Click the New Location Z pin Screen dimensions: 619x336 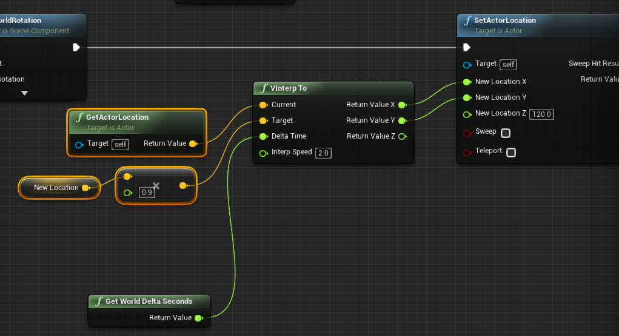tap(467, 114)
